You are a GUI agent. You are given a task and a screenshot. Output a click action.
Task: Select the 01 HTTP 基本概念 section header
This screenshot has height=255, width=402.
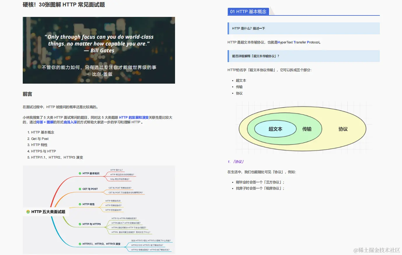pos(248,11)
